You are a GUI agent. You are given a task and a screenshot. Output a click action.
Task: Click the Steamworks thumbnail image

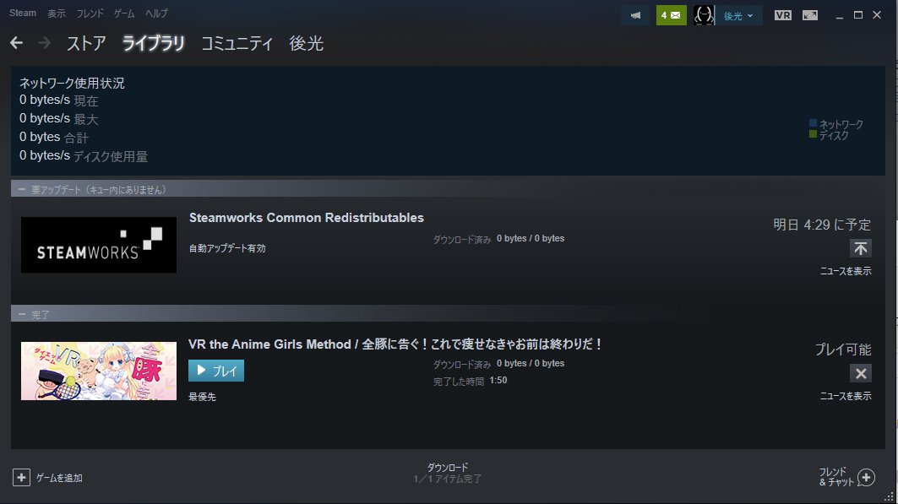pos(99,245)
